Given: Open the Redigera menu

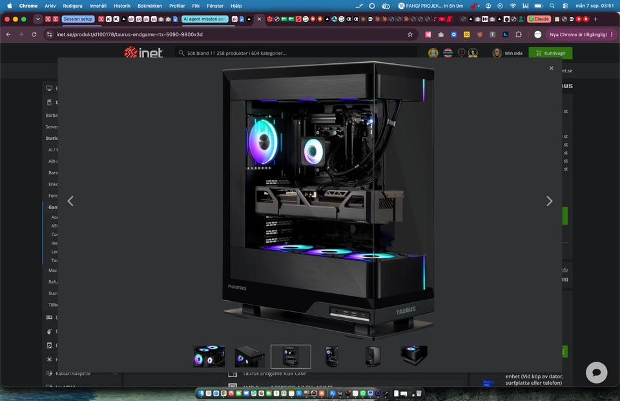Looking at the screenshot, I should coord(72,6).
